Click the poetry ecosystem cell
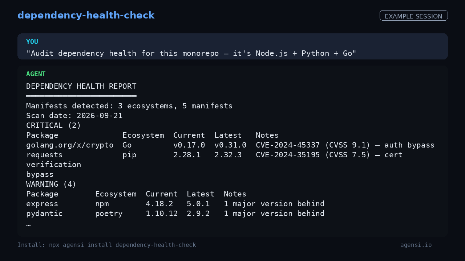 [x=109, y=214]
